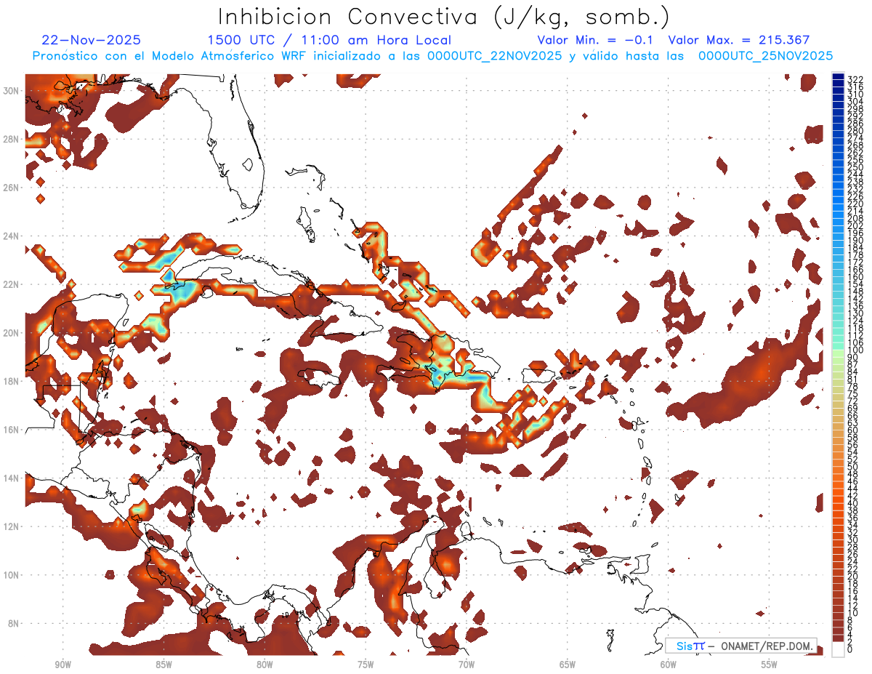Click the "75W" longitude label
This screenshot has height=674, width=872.
pos(366,665)
